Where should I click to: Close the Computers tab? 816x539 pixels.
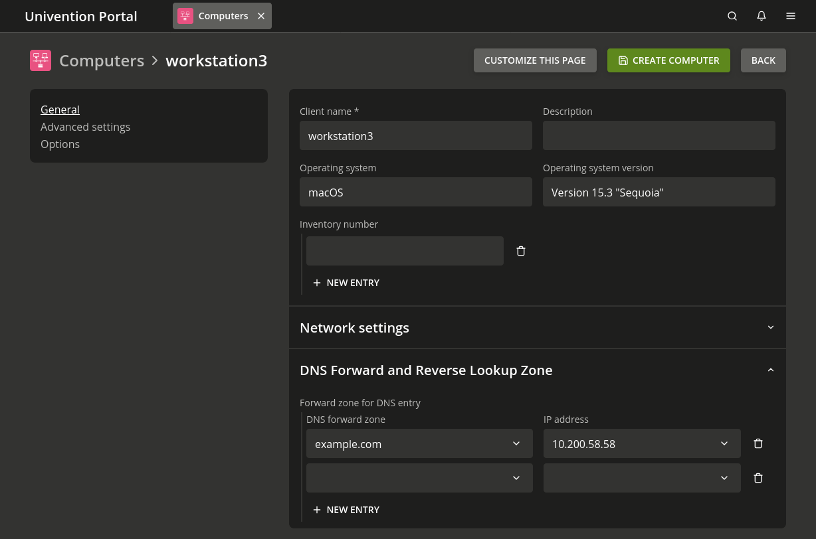(x=261, y=16)
